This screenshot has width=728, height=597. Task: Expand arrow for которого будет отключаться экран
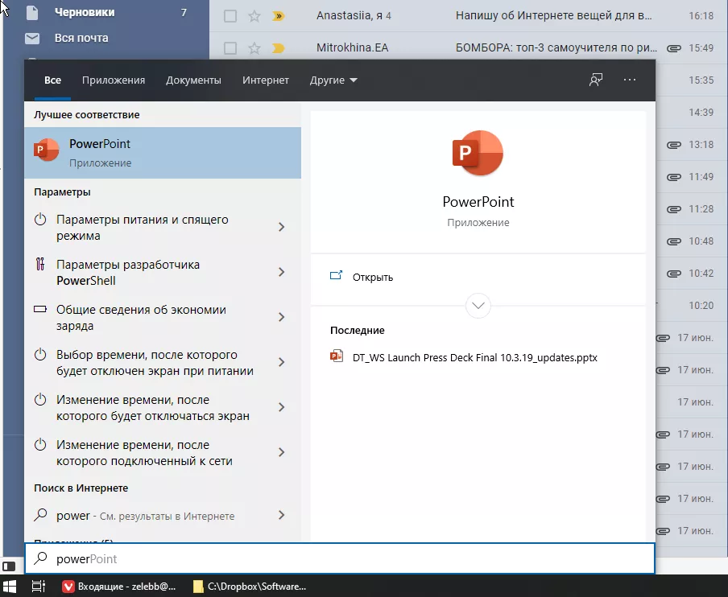(x=281, y=407)
